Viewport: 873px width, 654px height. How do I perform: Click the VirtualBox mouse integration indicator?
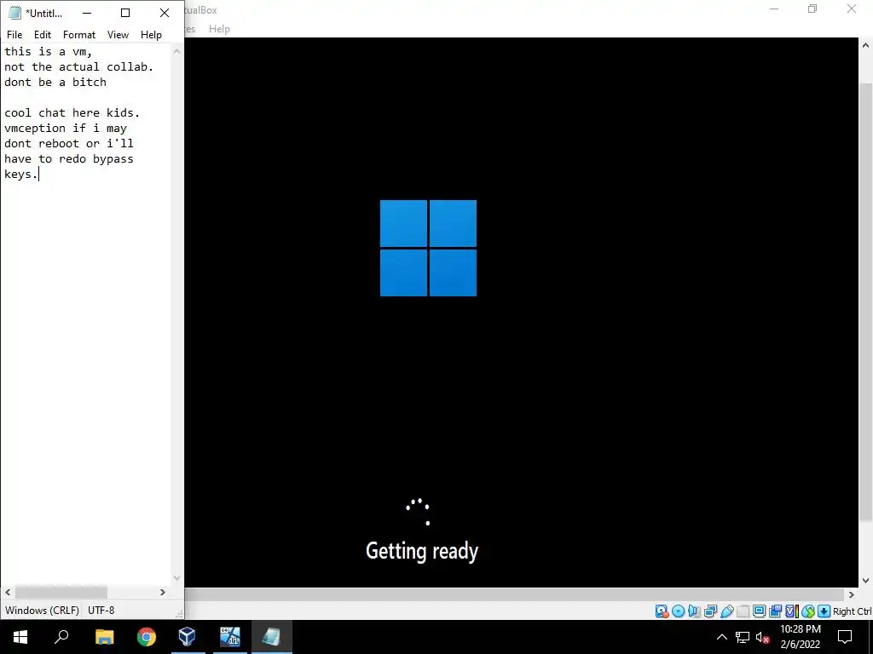pyautogui.click(x=808, y=611)
